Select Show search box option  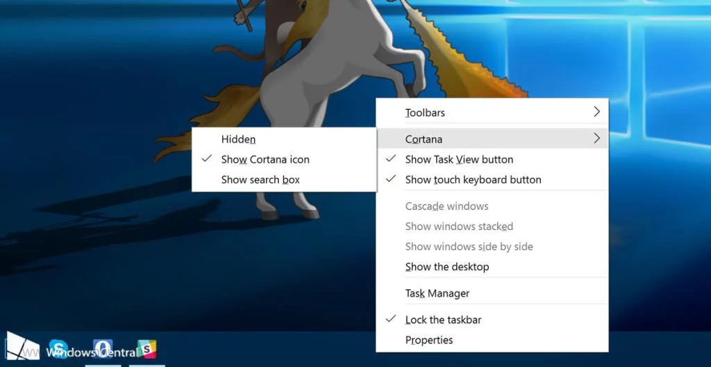260,179
